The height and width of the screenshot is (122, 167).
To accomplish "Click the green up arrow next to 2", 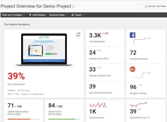I will point(98,67).
